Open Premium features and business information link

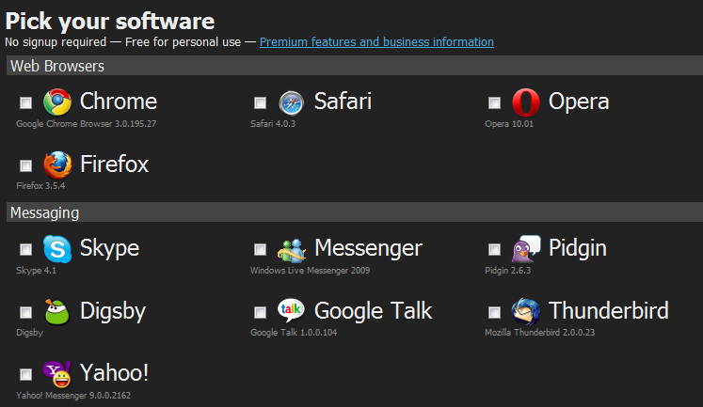(x=376, y=42)
